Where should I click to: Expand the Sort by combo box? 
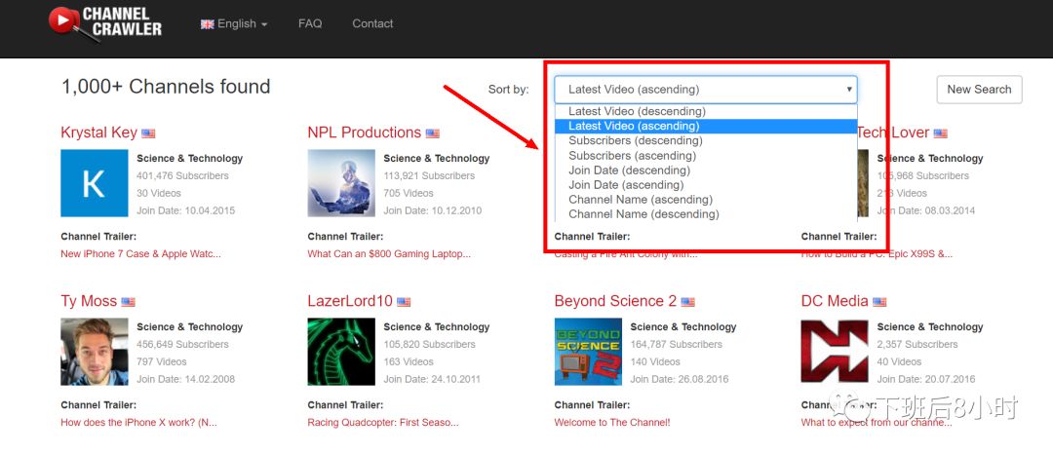coord(705,90)
